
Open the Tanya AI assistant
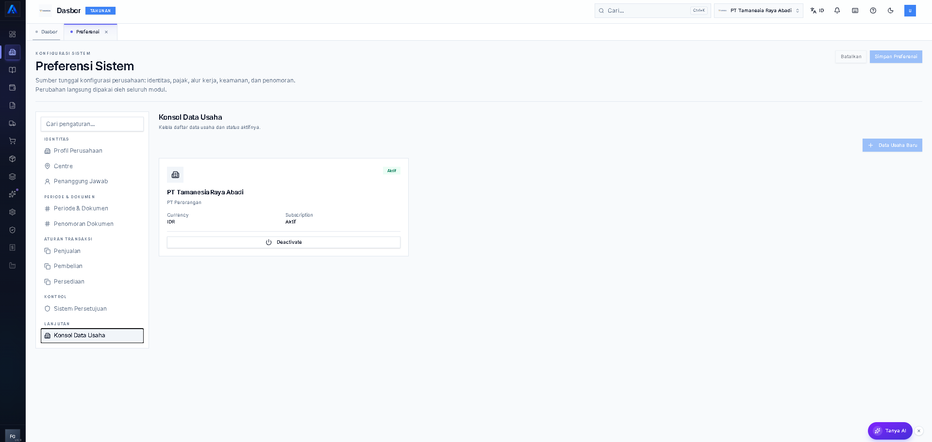click(890, 431)
